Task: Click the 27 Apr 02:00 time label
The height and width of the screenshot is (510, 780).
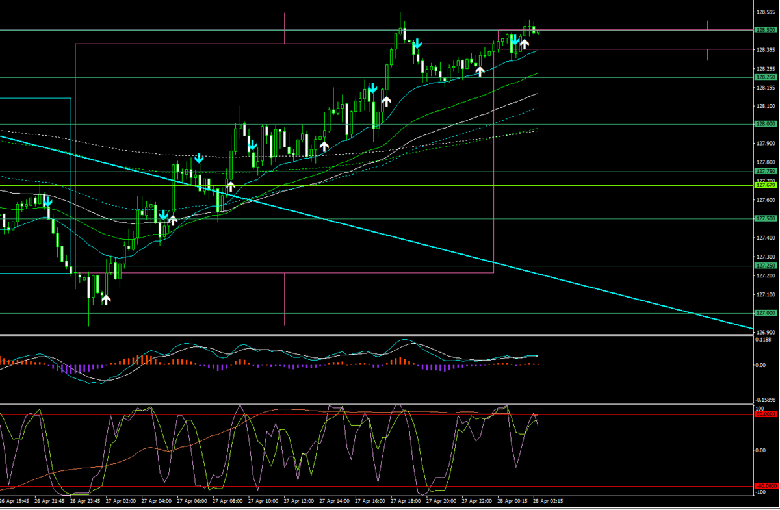Action: tap(122, 502)
